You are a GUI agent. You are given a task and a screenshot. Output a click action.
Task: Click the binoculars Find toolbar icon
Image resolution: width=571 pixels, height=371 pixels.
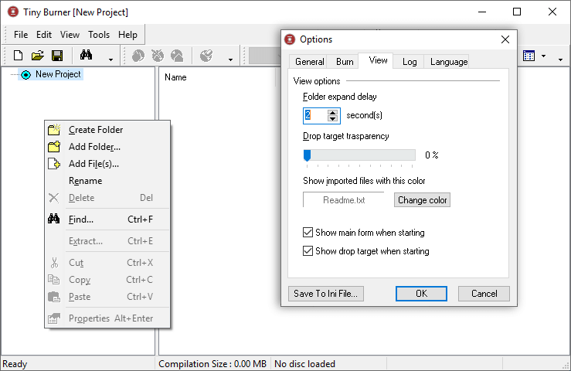87,56
